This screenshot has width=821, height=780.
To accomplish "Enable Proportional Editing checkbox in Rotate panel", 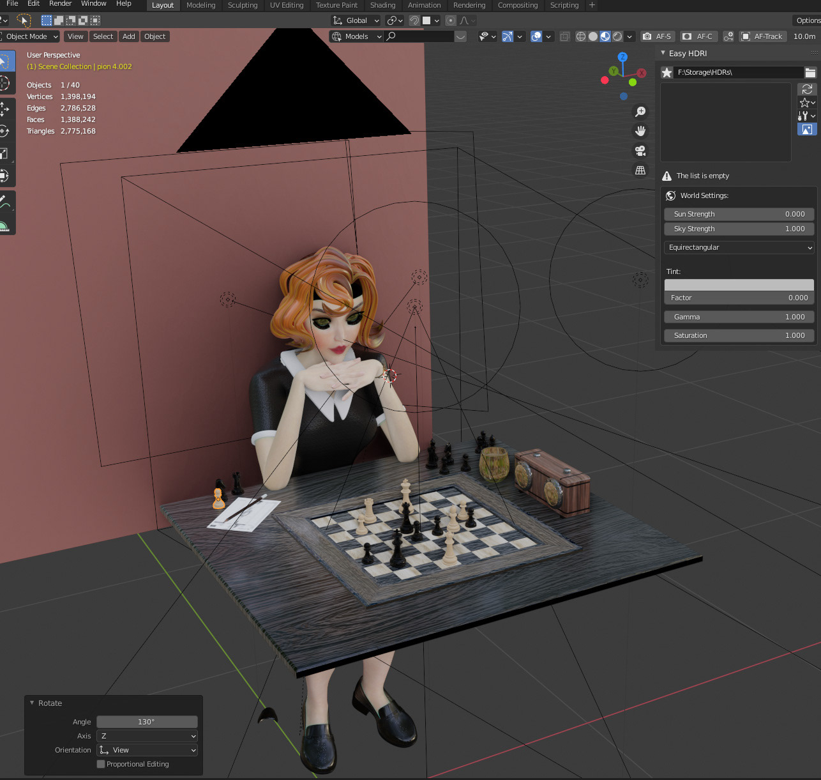I will pyautogui.click(x=101, y=764).
